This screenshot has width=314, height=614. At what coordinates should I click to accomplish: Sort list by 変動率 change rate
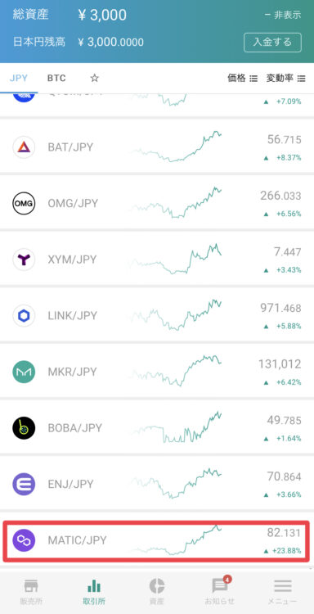point(285,78)
